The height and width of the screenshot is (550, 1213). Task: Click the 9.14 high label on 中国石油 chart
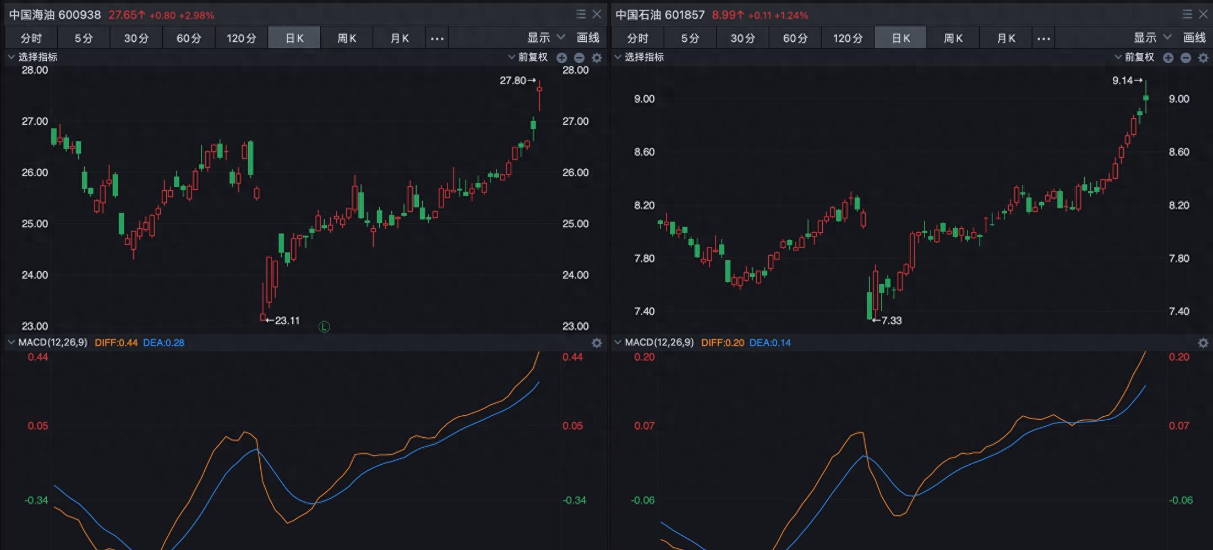point(1127,81)
